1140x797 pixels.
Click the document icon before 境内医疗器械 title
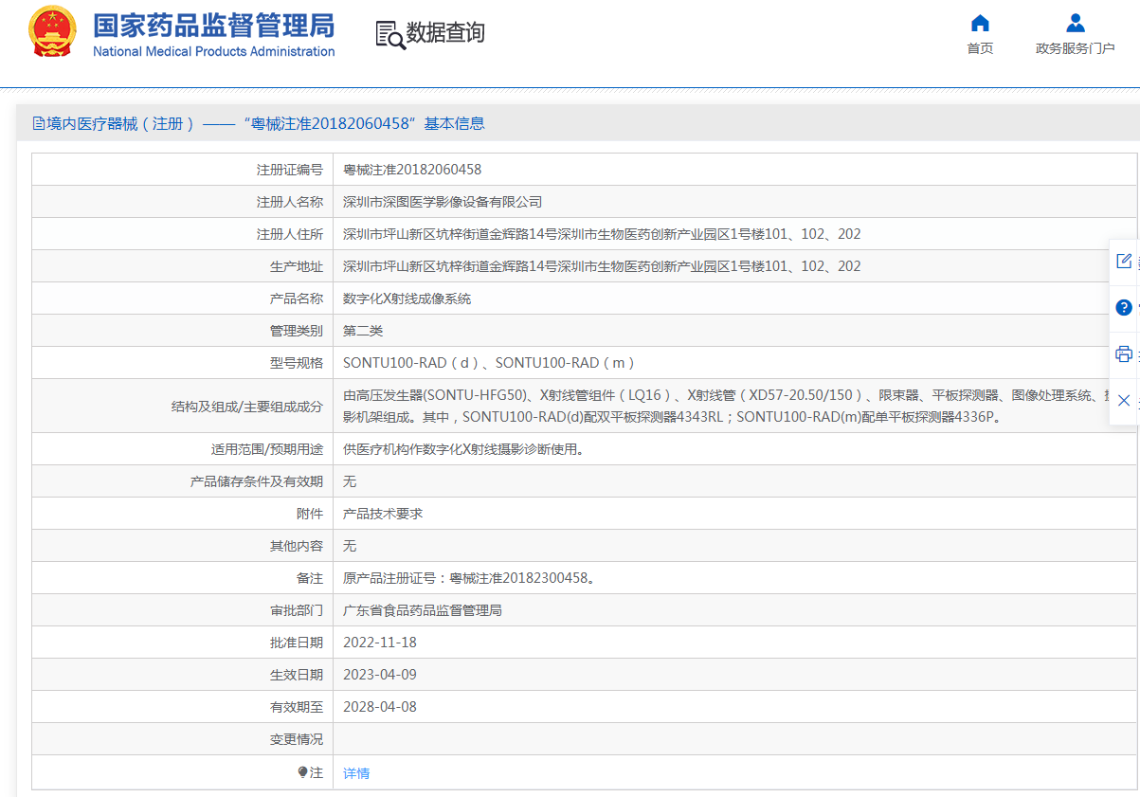pos(39,123)
